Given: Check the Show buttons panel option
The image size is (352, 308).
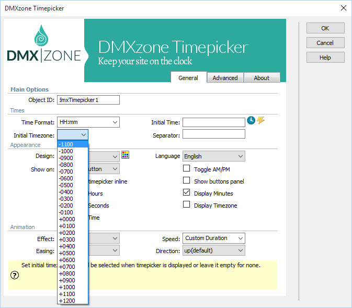Looking at the screenshot, I should click(186, 180).
